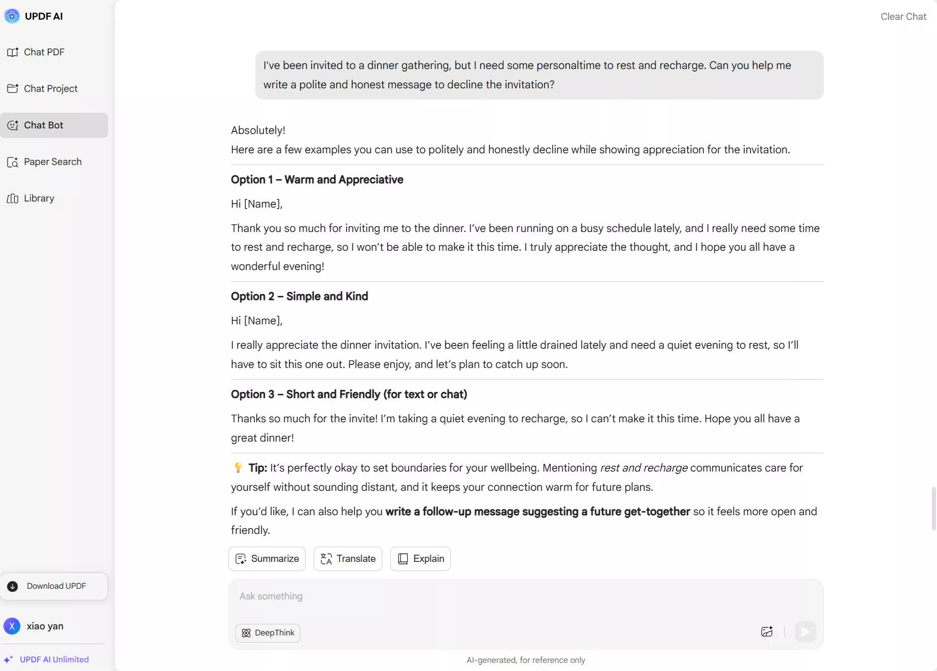Viewport: 937px width, 671px height.
Task: Click the Paper Search icon
Action: (x=13, y=162)
